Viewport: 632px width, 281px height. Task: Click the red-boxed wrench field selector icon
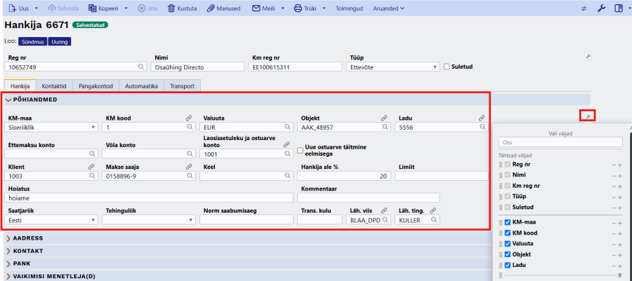point(588,116)
